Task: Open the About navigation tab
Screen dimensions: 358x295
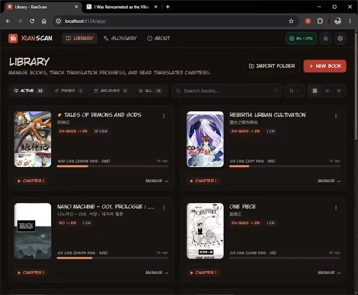Action: point(159,39)
